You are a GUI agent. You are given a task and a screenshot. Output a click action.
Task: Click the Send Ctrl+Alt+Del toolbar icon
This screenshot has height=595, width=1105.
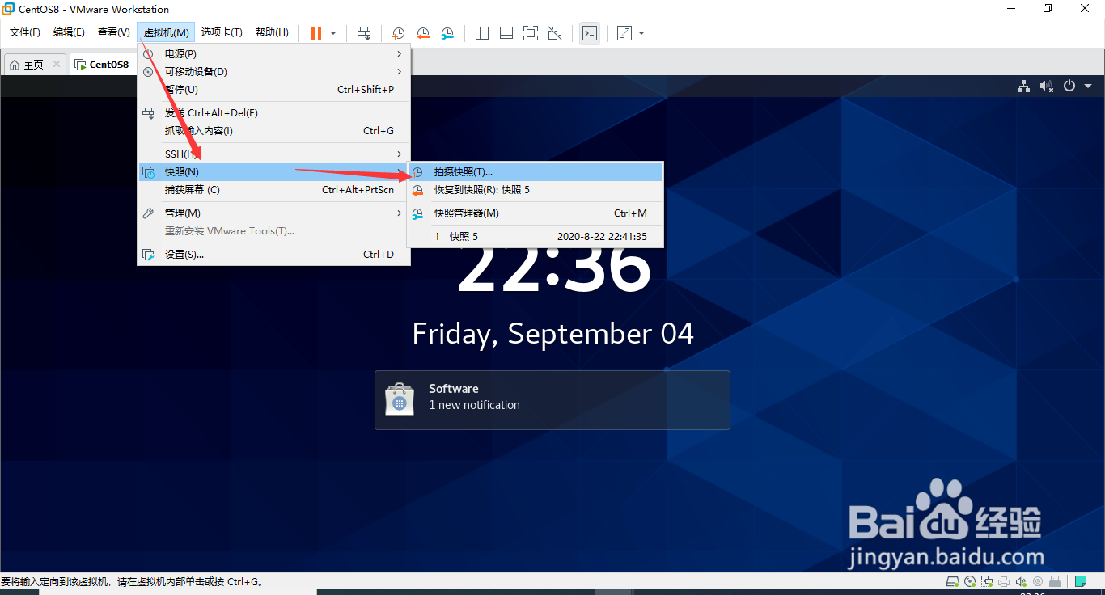[x=364, y=32]
